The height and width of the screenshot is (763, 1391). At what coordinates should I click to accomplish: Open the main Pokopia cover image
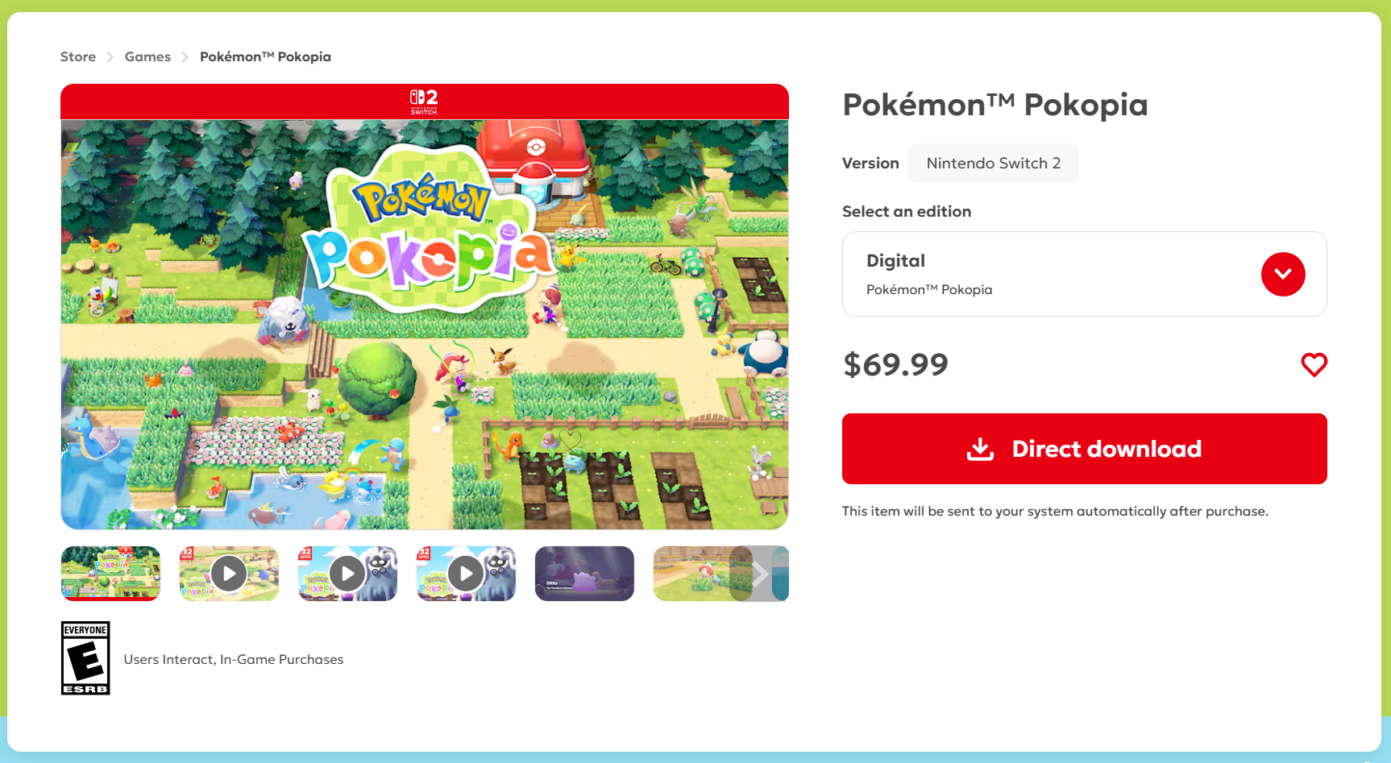coord(425,325)
